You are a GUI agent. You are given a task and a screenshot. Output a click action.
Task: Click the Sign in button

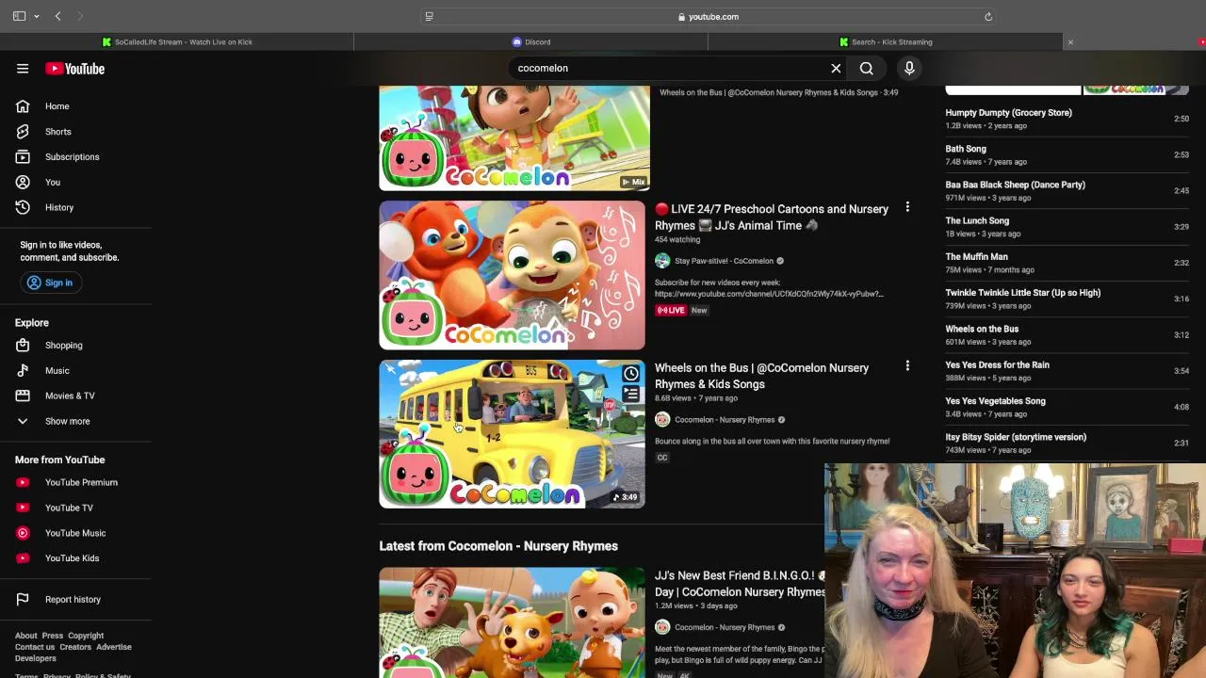tap(50, 282)
